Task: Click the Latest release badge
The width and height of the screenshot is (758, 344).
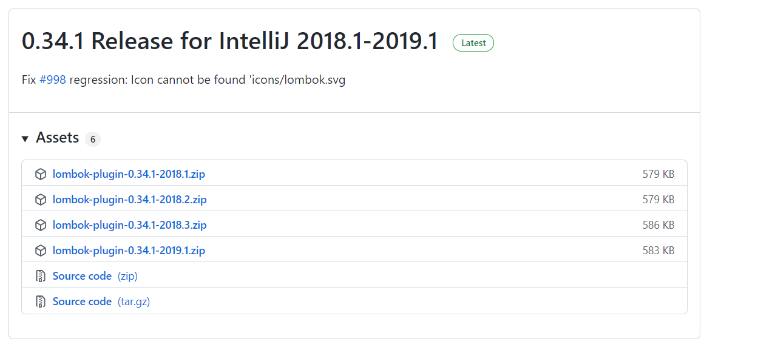Action: 473,43
